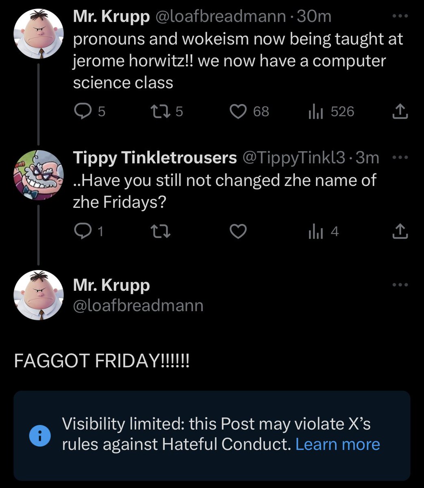Open more options on first Krupp post
424x488 pixels.
coord(400,17)
